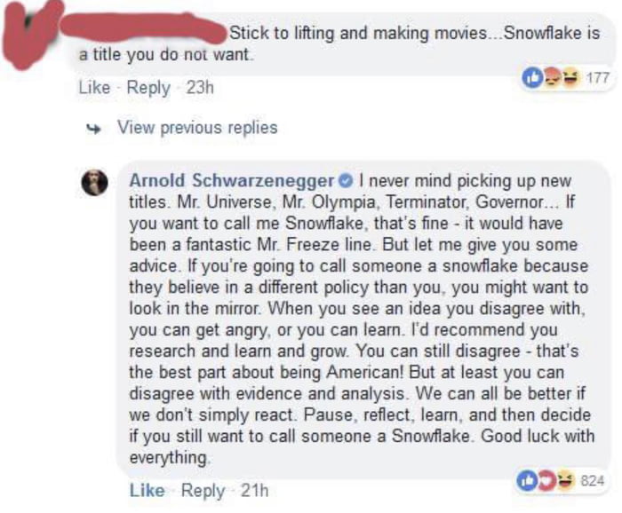Reply to the 'Stick to lifting' comment
The width and height of the screenshot is (622, 513).
[148, 87]
